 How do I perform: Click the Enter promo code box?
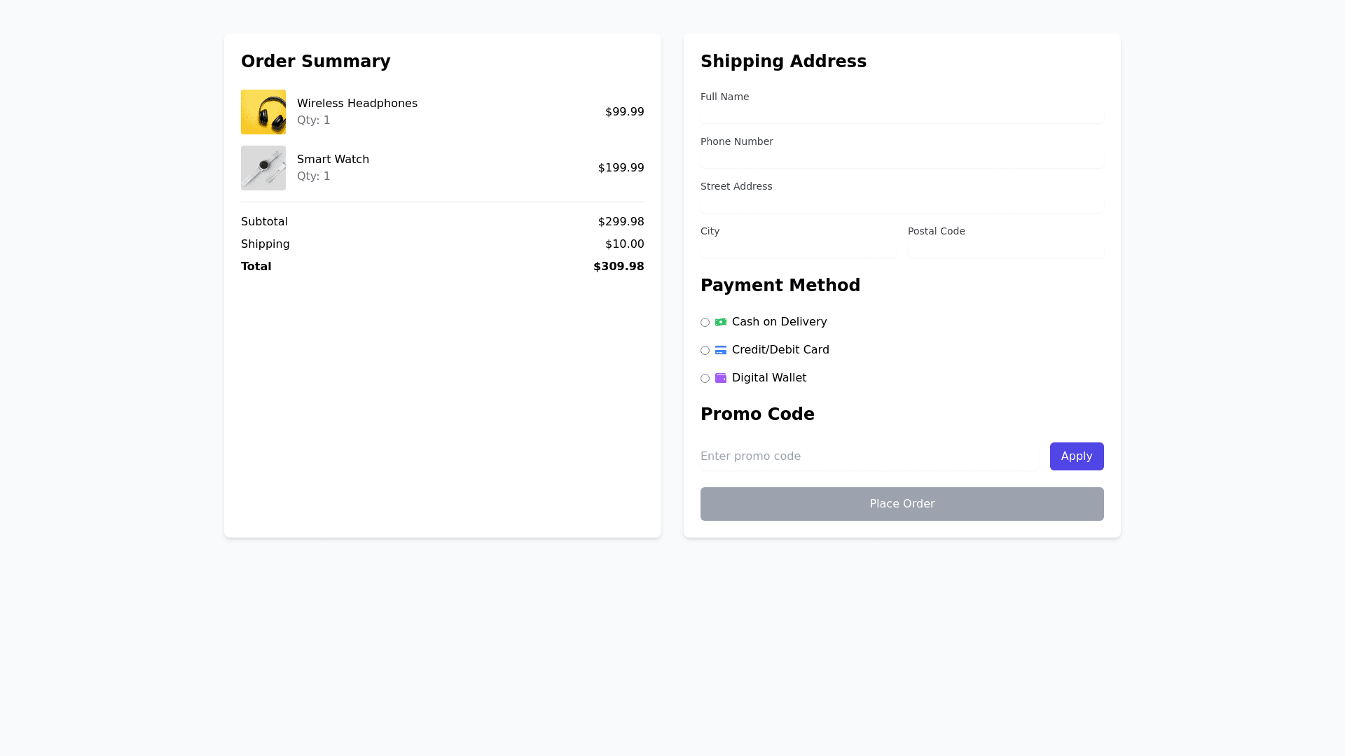click(869, 456)
